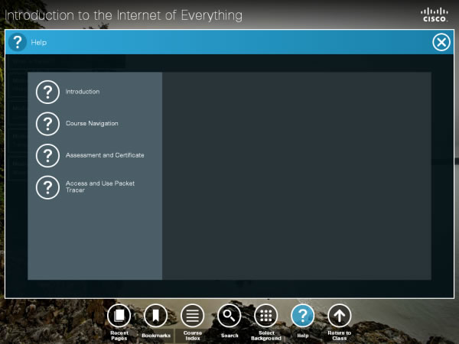The height and width of the screenshot is (344, 459).
Task: Click the Bookmarks icon in bottom toolbar
Action: (155, 315)
